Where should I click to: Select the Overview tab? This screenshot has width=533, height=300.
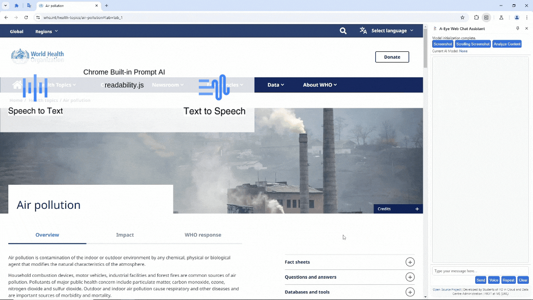tap(47, 235)
